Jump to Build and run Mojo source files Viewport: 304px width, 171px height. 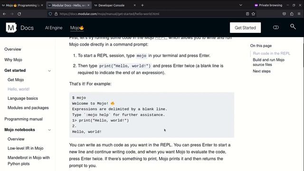[x=268, y=62]
